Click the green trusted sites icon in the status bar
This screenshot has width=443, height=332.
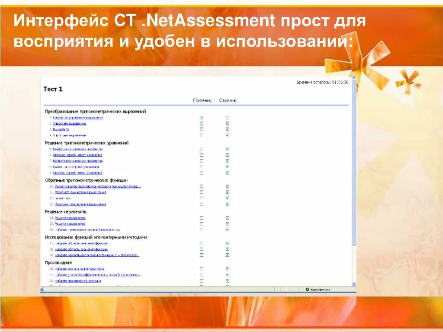click(308, 289)
